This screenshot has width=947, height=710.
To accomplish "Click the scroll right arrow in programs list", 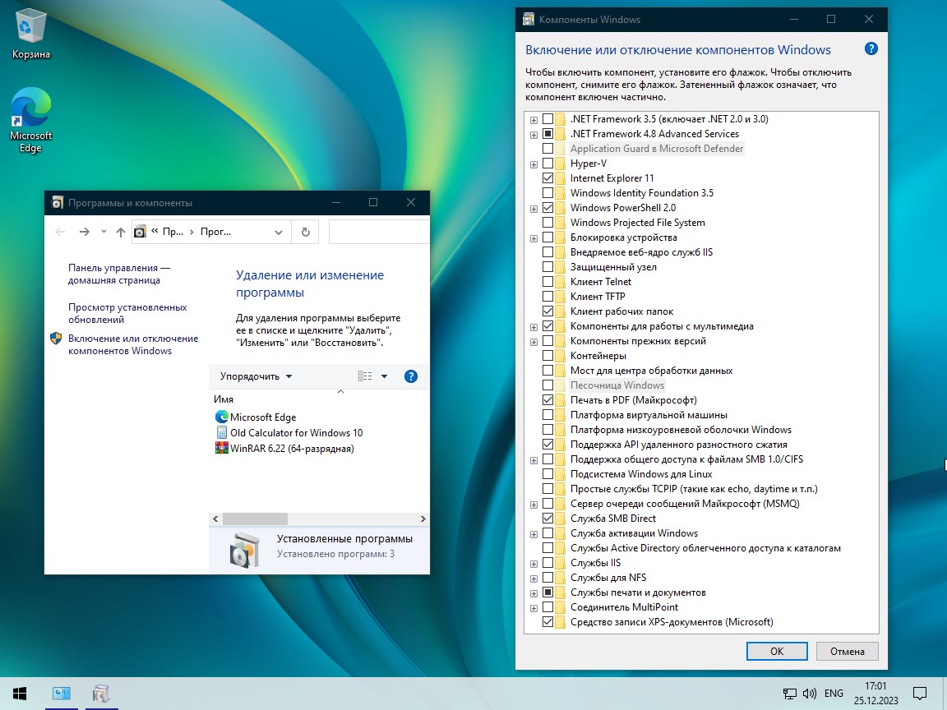I will click(423, 519).
